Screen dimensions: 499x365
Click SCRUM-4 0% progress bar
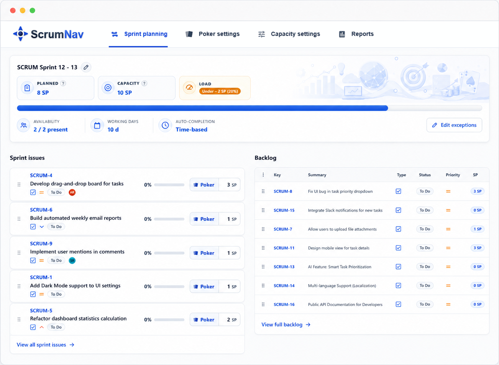[x=169, y=185]
